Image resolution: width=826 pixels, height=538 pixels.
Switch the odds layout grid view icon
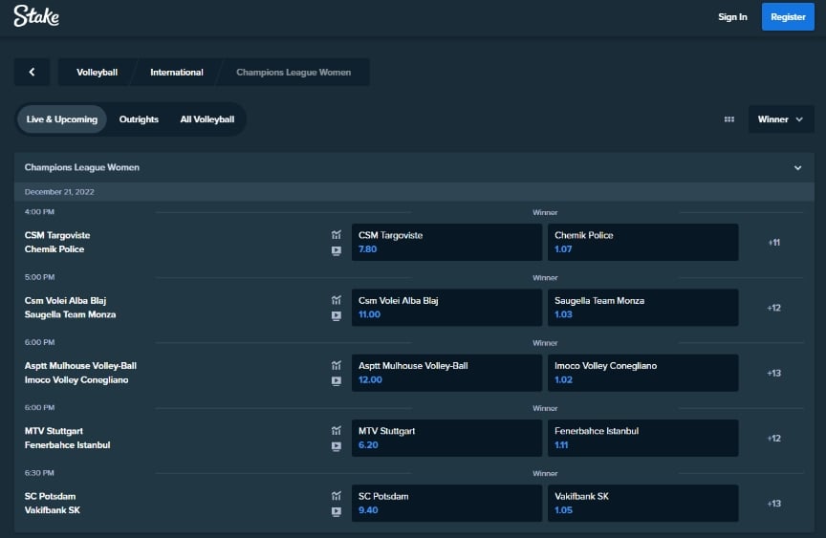click(729, 119)
